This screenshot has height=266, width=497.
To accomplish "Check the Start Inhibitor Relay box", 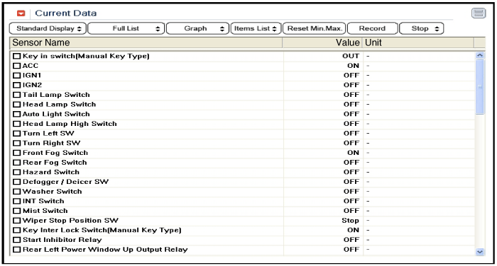I will click(16, 240).
